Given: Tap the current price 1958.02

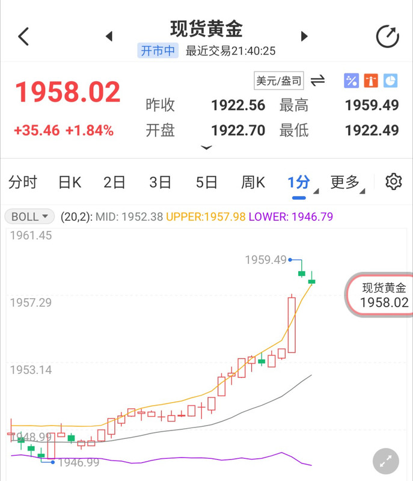Looking at the screenshot, I should [x=68, y=92].
